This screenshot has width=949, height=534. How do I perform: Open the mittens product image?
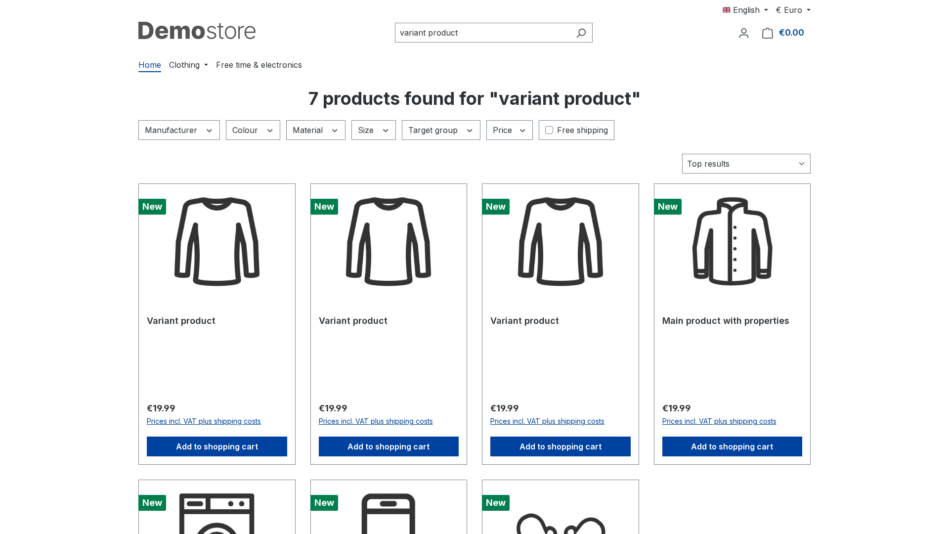click(x=561, y=523)
